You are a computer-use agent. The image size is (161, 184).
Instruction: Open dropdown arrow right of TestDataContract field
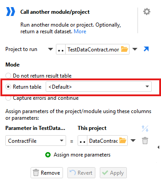tap(135, 49)
